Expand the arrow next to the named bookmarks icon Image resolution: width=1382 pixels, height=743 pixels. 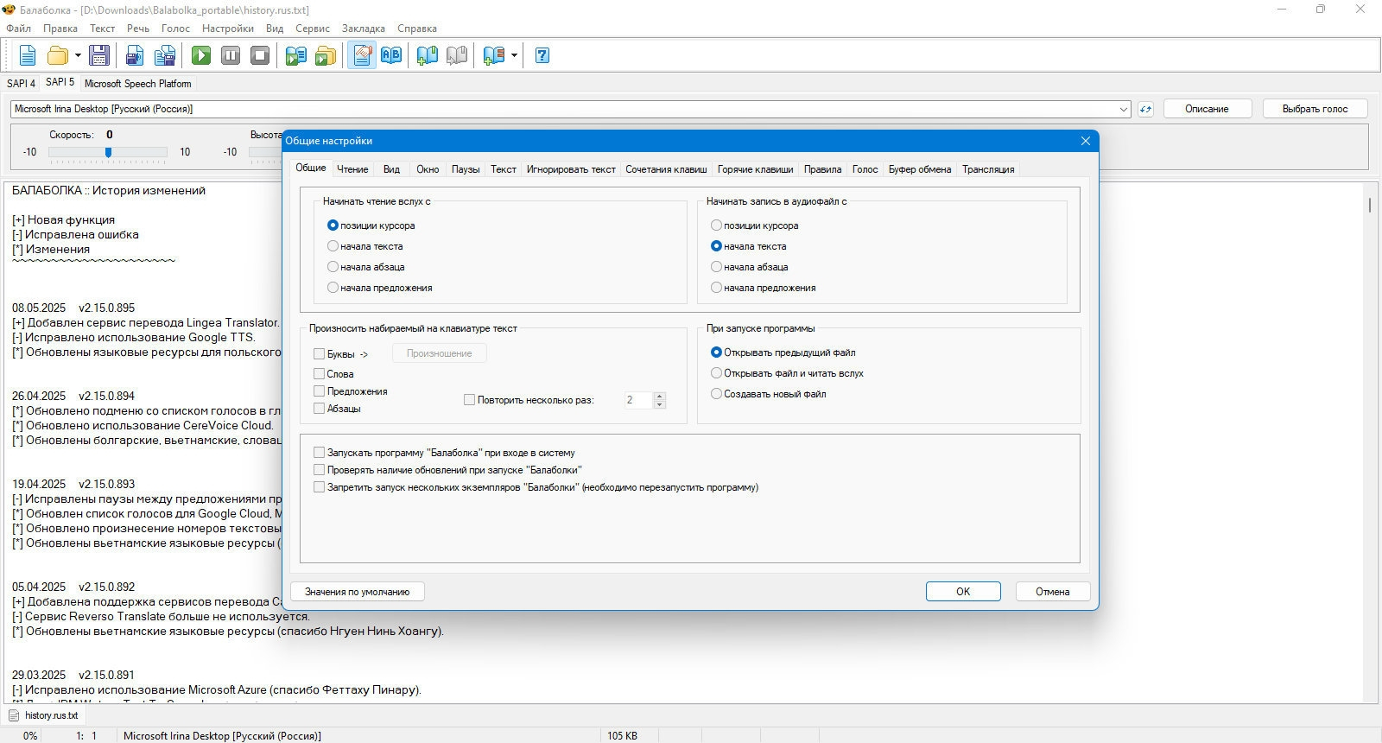click(514, 56)
